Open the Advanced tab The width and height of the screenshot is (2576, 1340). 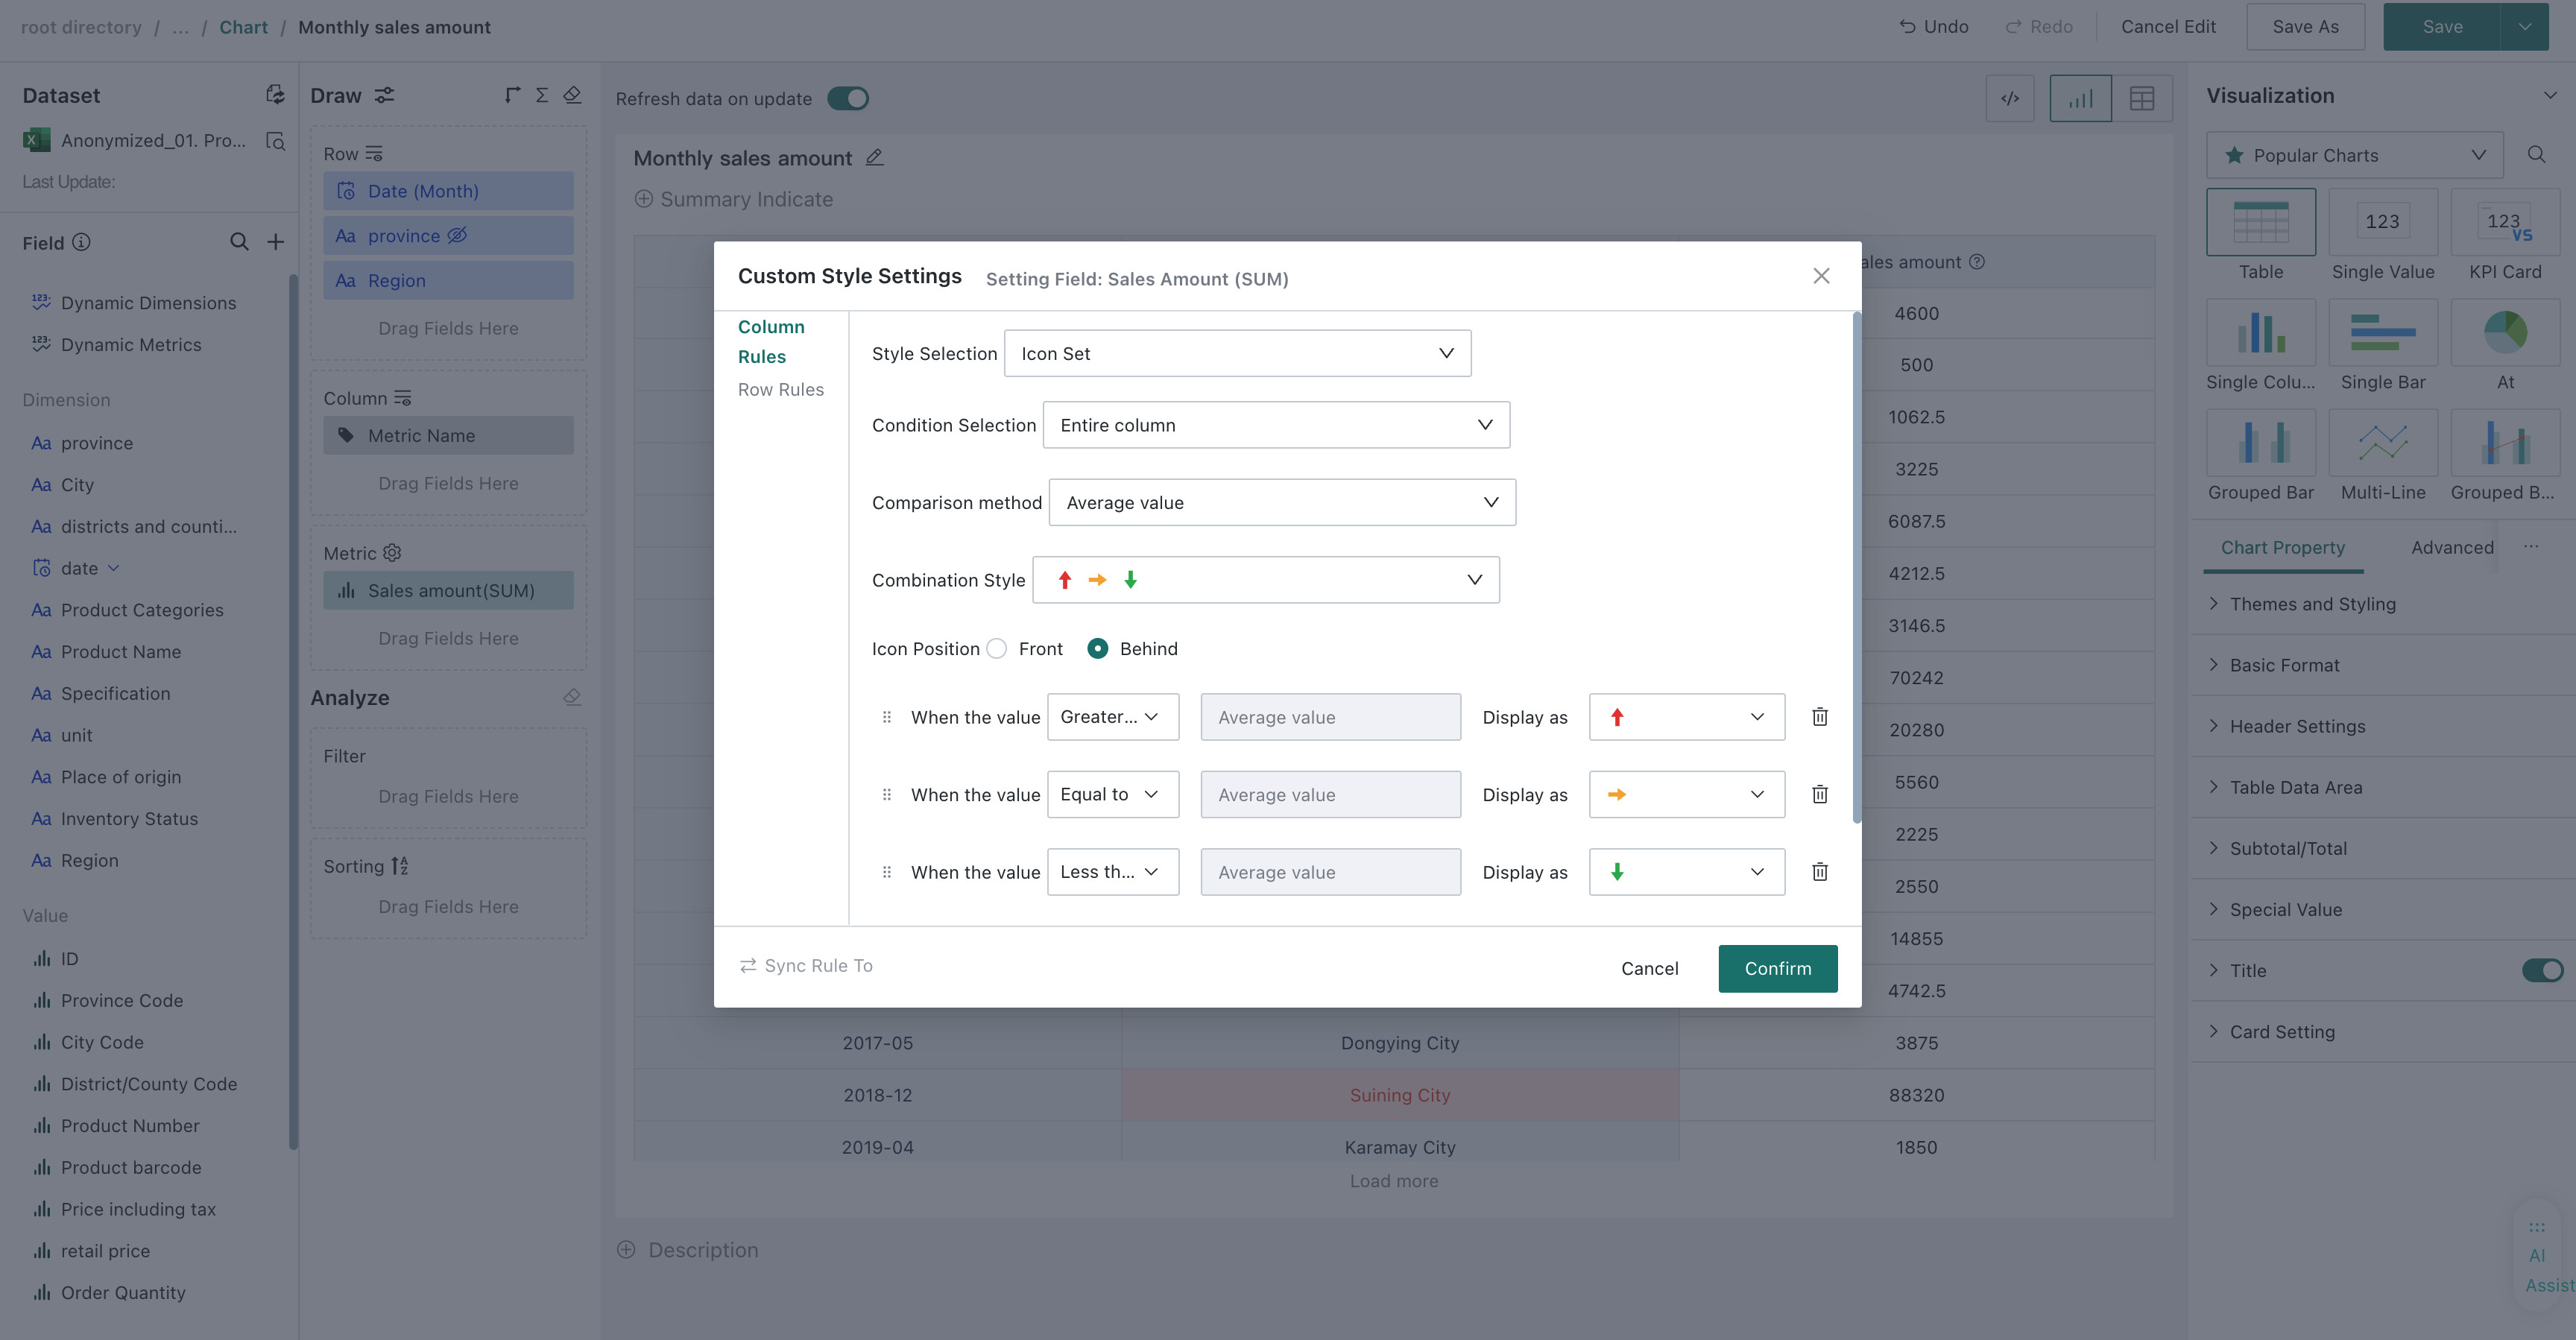click(2452, 547)
